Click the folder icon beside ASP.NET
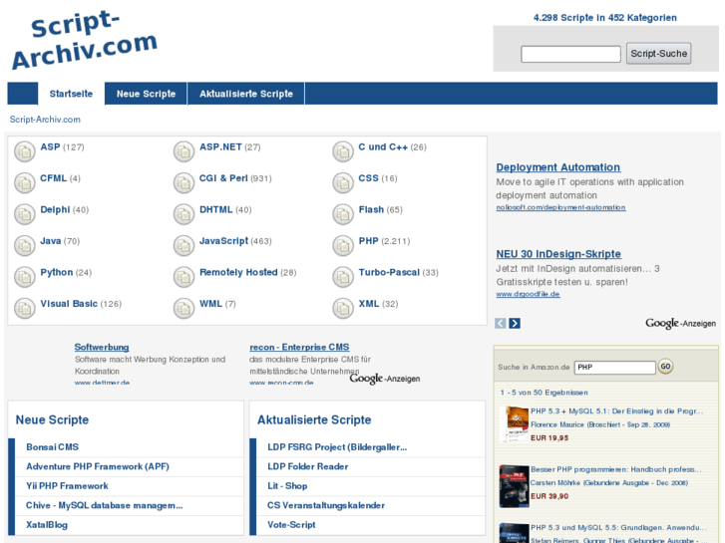This screenshot has height=543, width=725. coord(183,151)
